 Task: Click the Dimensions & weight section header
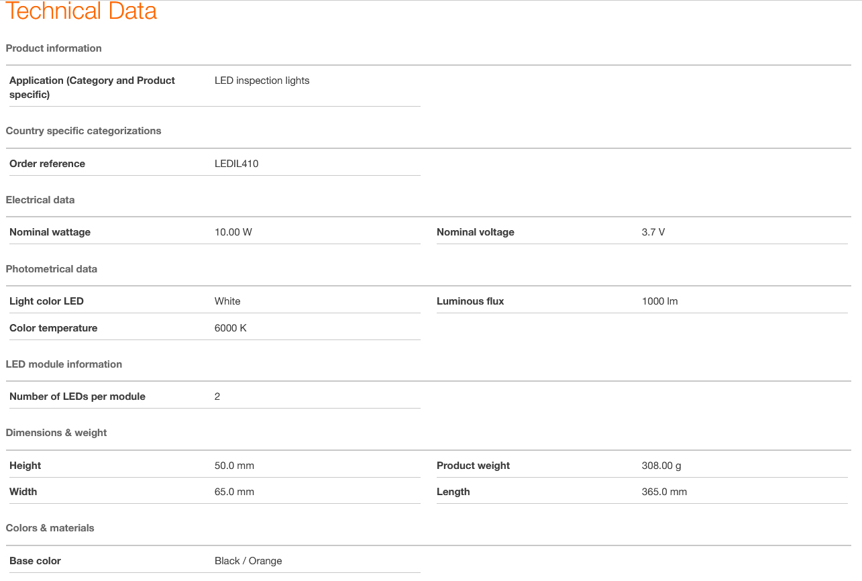point(56,433)
